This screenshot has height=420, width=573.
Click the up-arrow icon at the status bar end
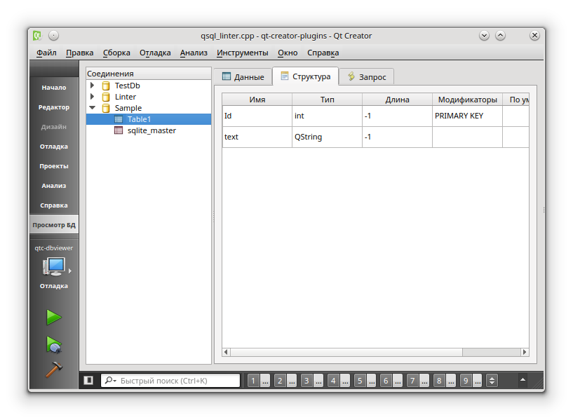(x=523, y=380)
